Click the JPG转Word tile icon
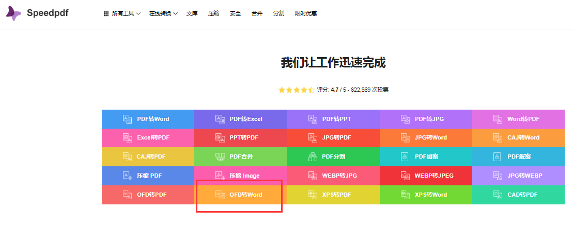Viewport: 573px width, 226px height. [x=405, y=138]
